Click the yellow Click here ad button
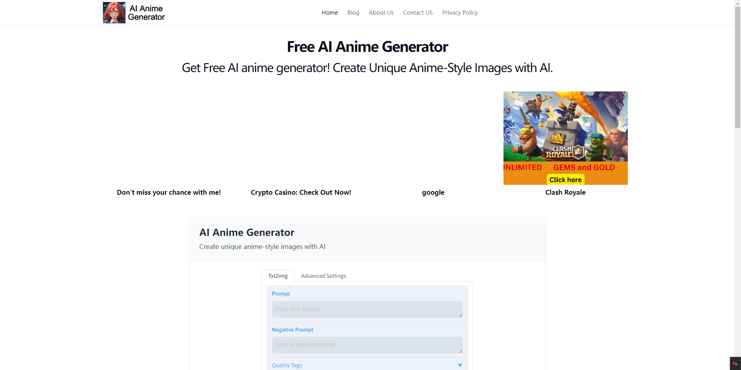741x370 pixels. (565, 180)
